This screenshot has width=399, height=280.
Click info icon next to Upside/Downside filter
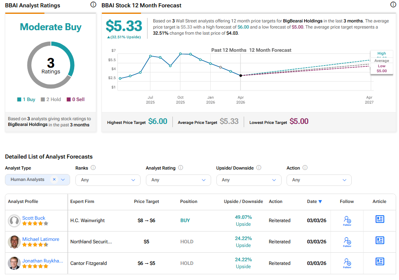point(259,168)
